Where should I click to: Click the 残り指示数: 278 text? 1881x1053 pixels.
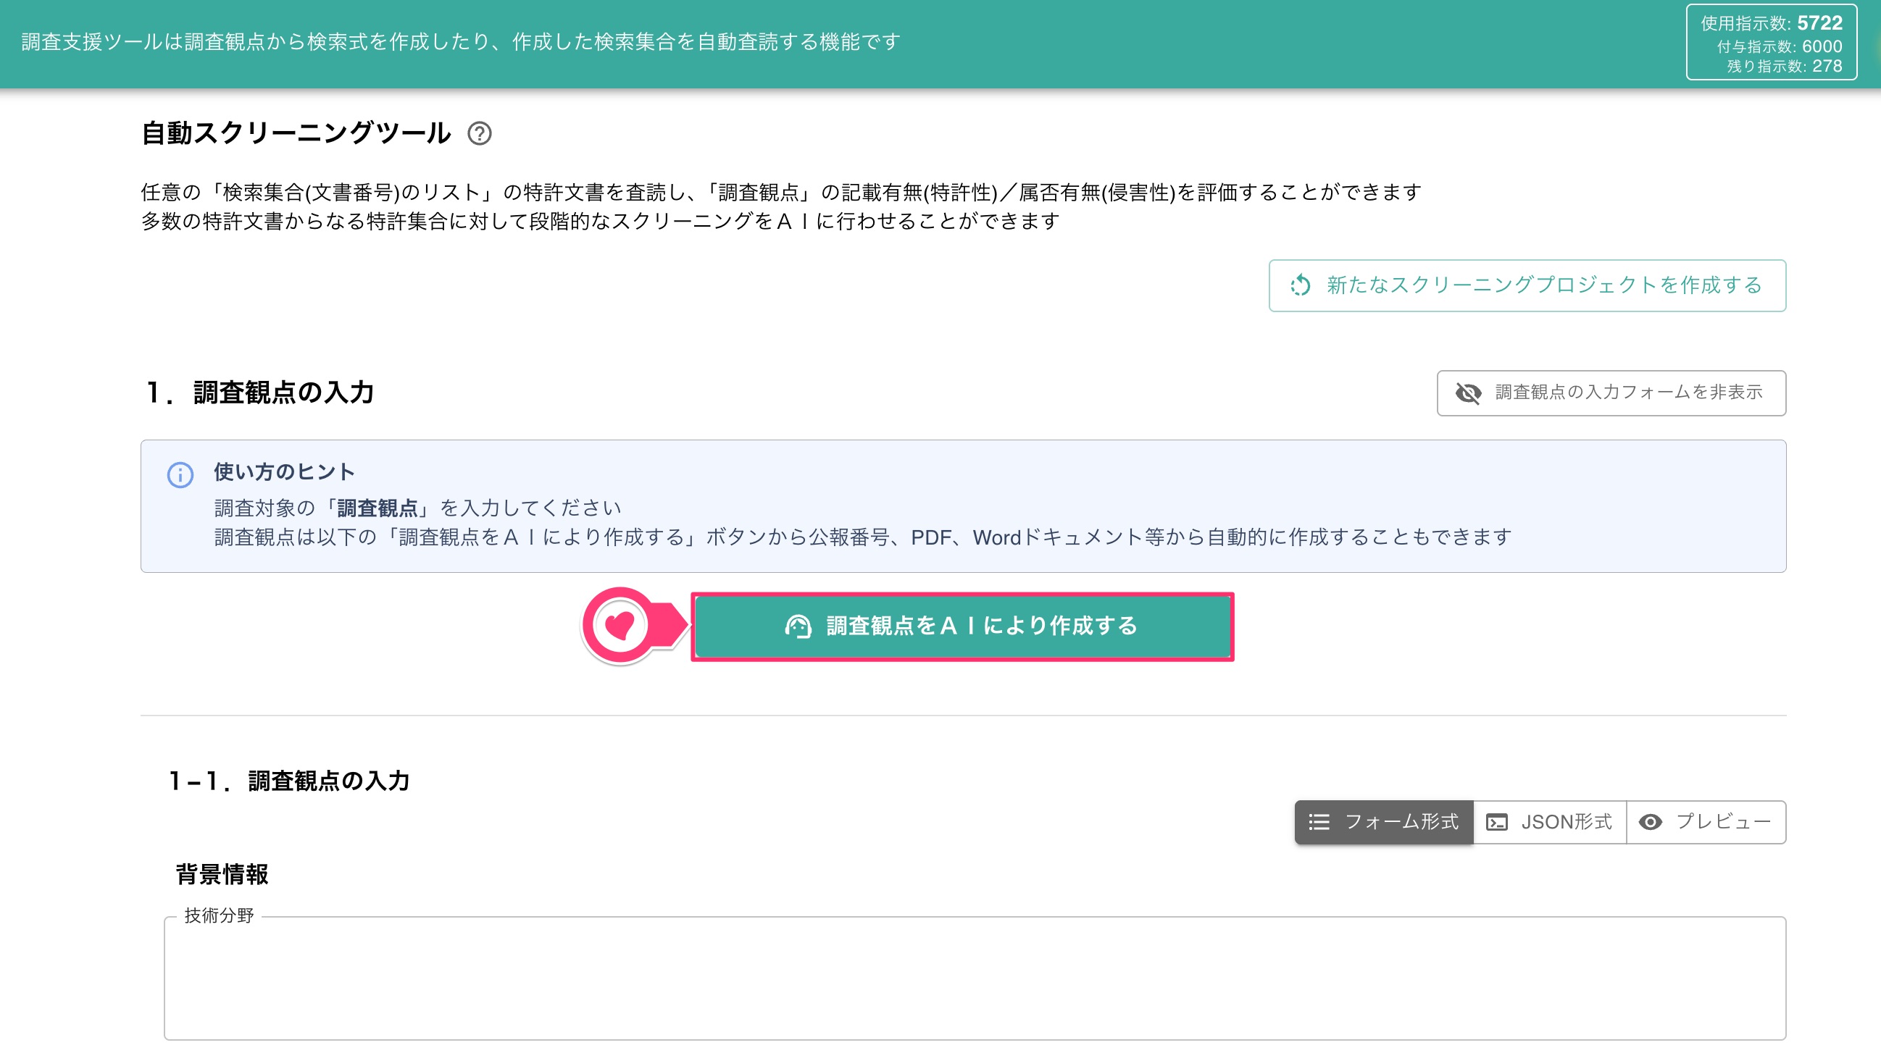1784,67
